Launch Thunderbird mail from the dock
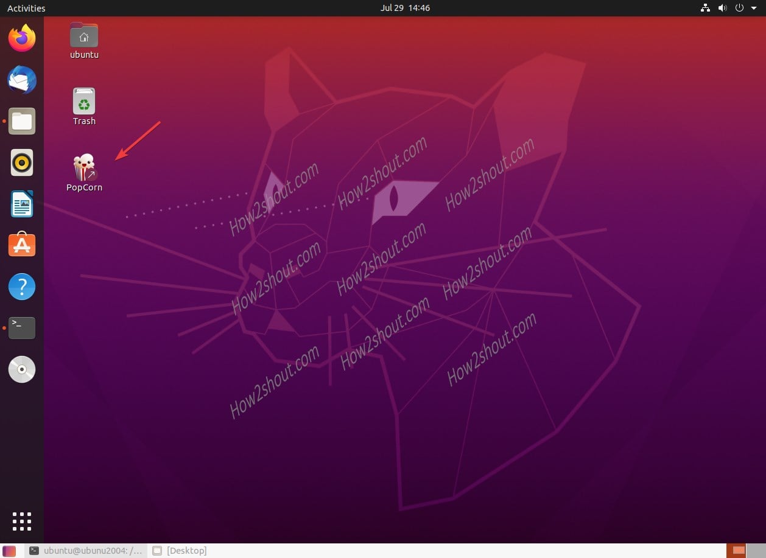 pyautogui.click(x=22, y=80)
